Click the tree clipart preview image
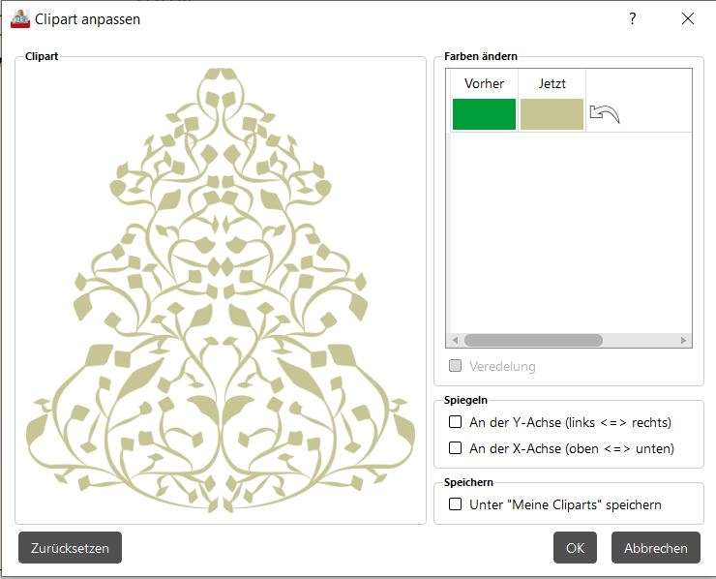This screenshot has height=579, width=716. click(x=221, y=290)
